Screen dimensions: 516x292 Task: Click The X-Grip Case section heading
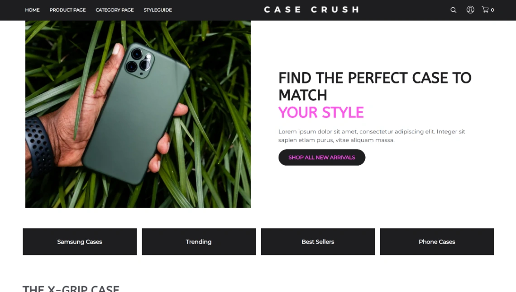point(71,288)
